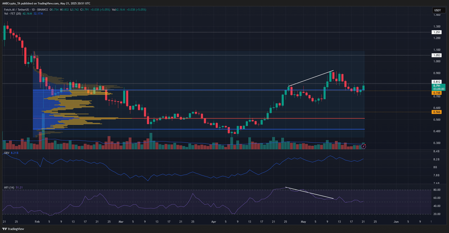Screen dimensions: 449x233
Task: Select the 1D interval label in the legend
Action: click(x=33, y=10)
